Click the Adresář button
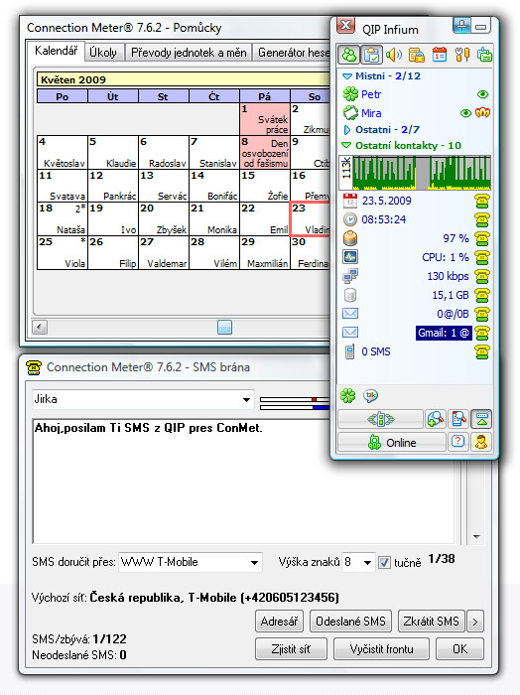 coord(279,622)
